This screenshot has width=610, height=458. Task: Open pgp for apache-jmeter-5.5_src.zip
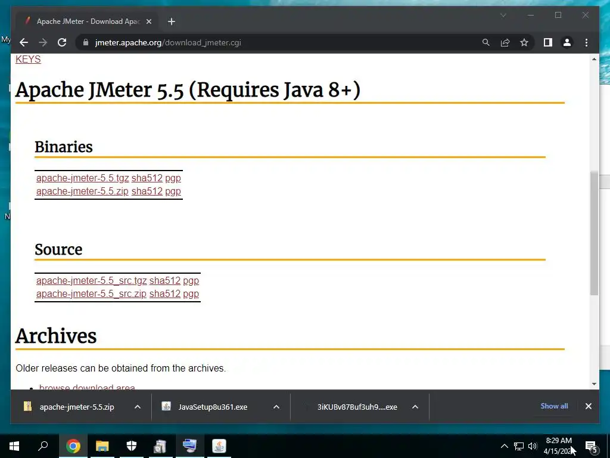[x=191, y=293]
